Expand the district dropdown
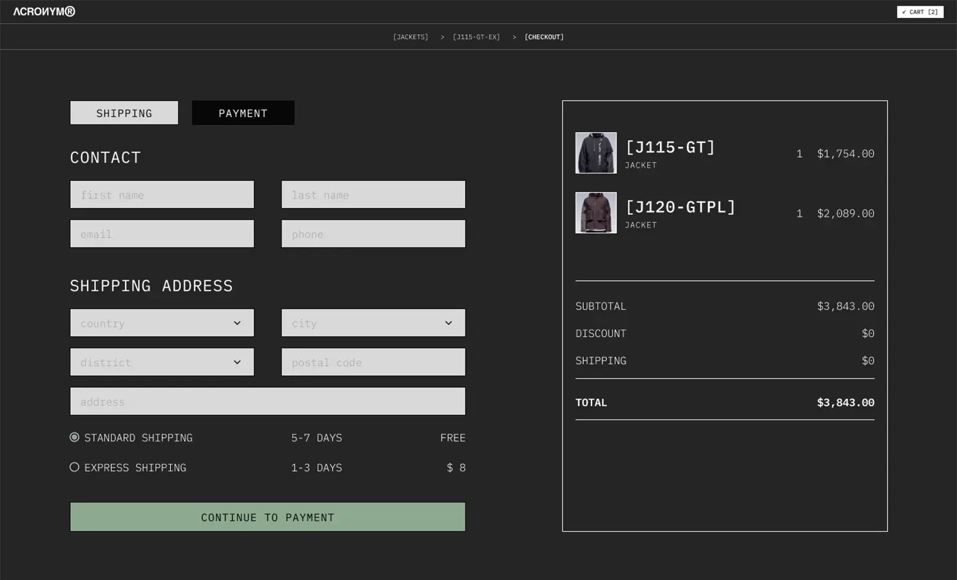 click(x=162, y=362)
